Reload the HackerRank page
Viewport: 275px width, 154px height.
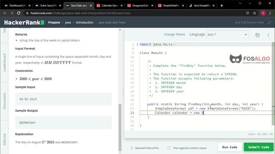point(19,13)
